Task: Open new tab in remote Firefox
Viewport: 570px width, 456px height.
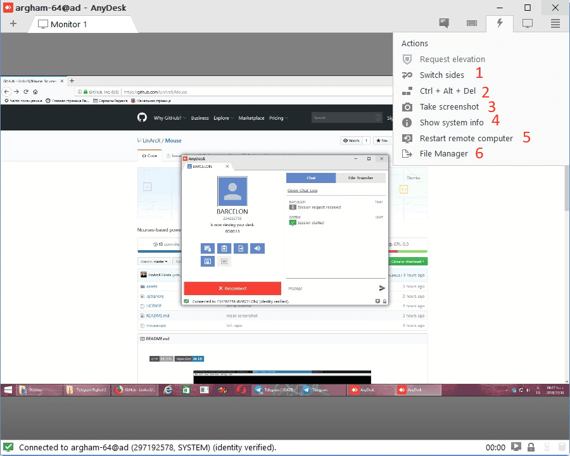Action: coord(72,80)
